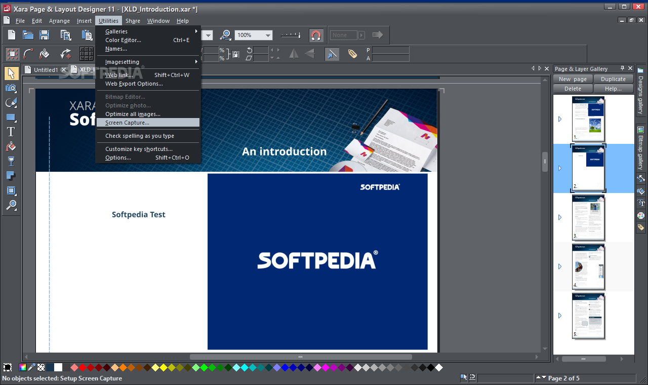
Task: Open the Imagesetting submenu
Action: (x=148, y=62)
